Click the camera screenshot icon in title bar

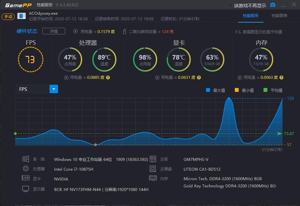273,5
